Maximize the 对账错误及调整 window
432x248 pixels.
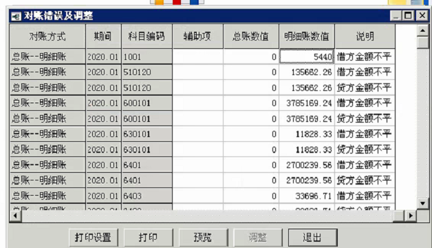tap(409, 16)
